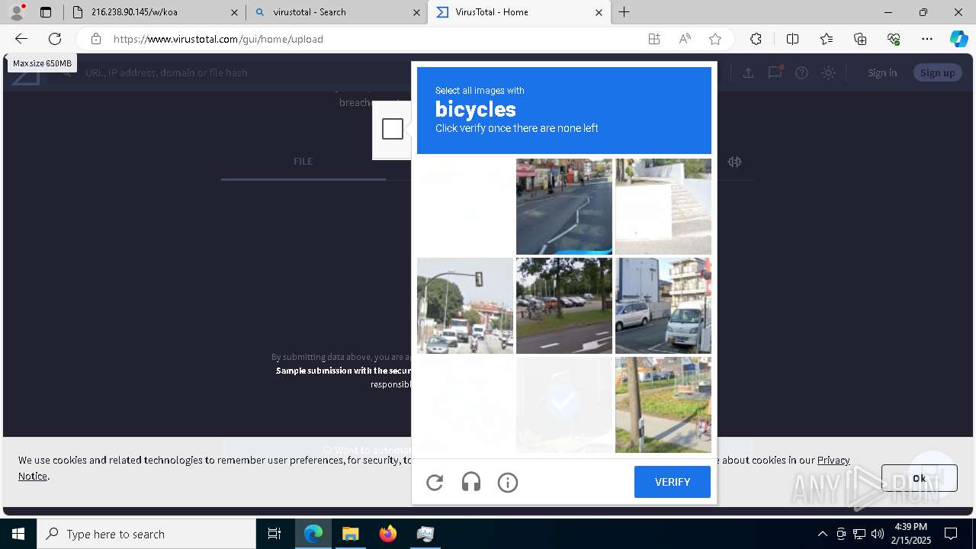
Task: Open the app available icon in address bar
Action: [x=654, y=39]
